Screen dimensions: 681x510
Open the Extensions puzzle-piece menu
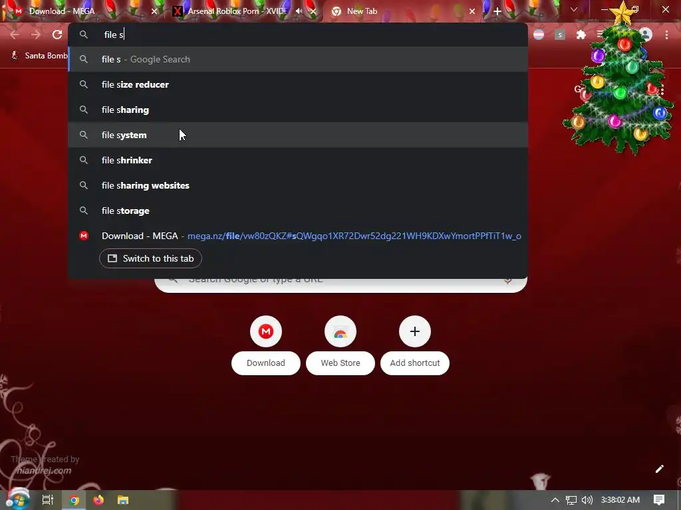click(x=581, y=35)
